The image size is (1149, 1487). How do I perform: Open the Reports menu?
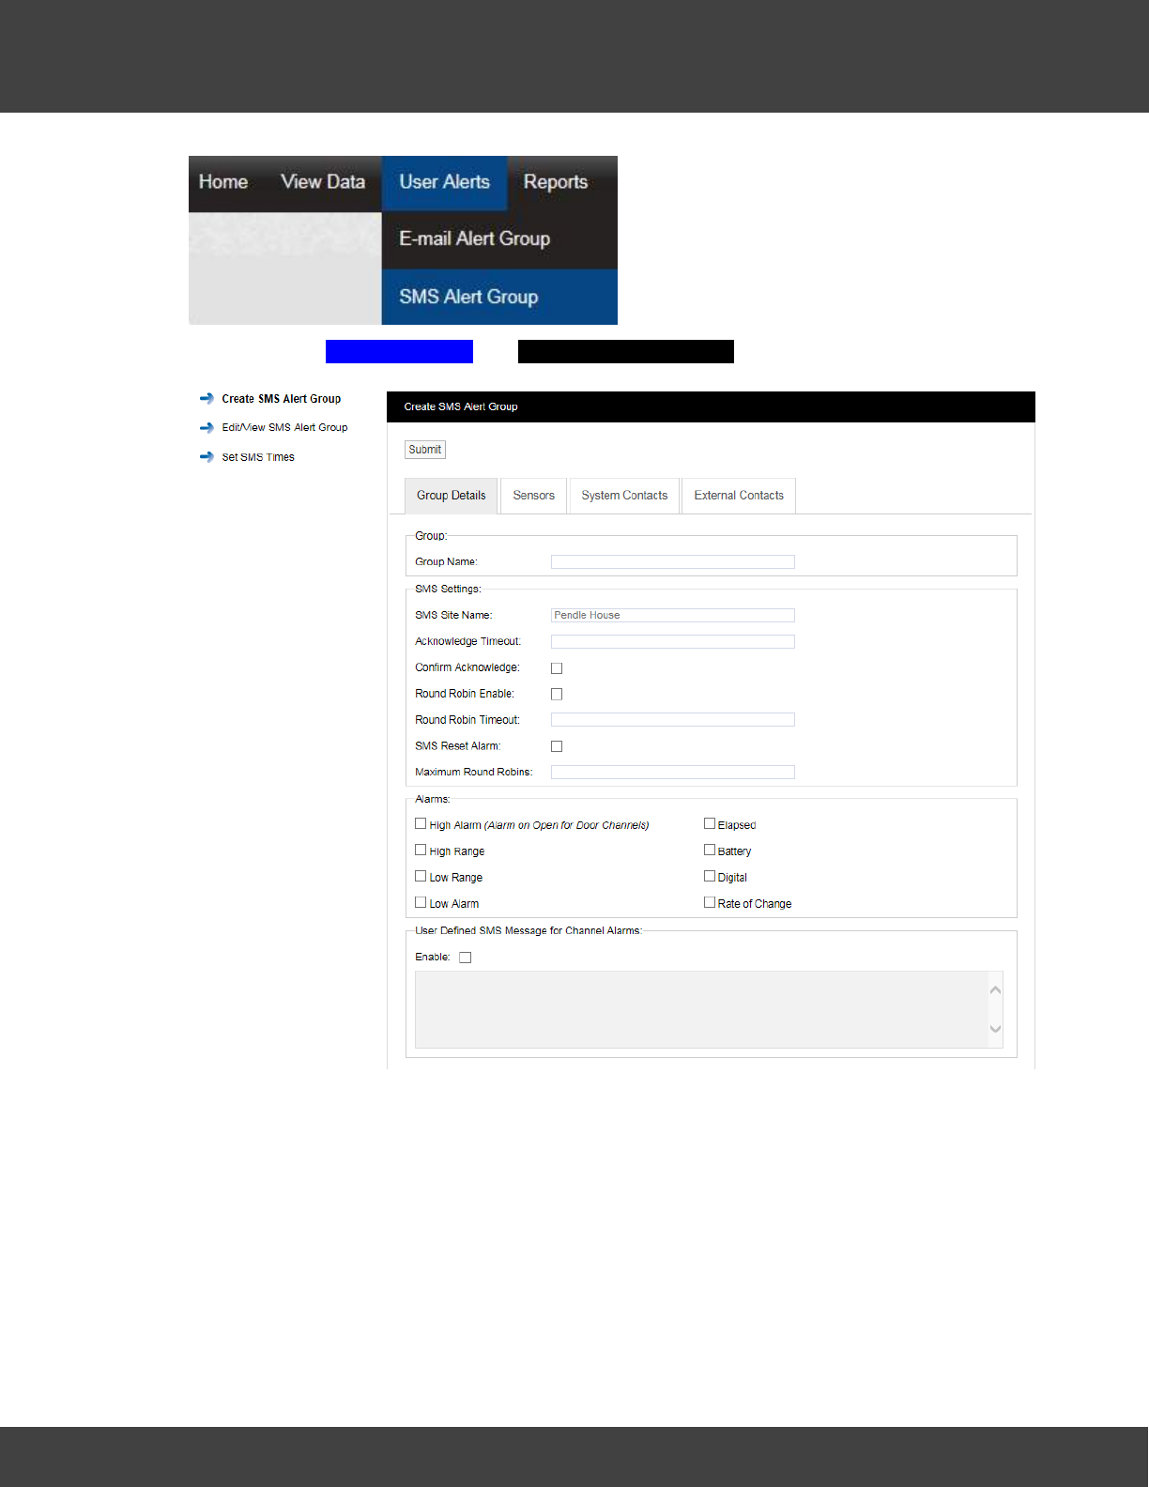(x=556, y=182)
